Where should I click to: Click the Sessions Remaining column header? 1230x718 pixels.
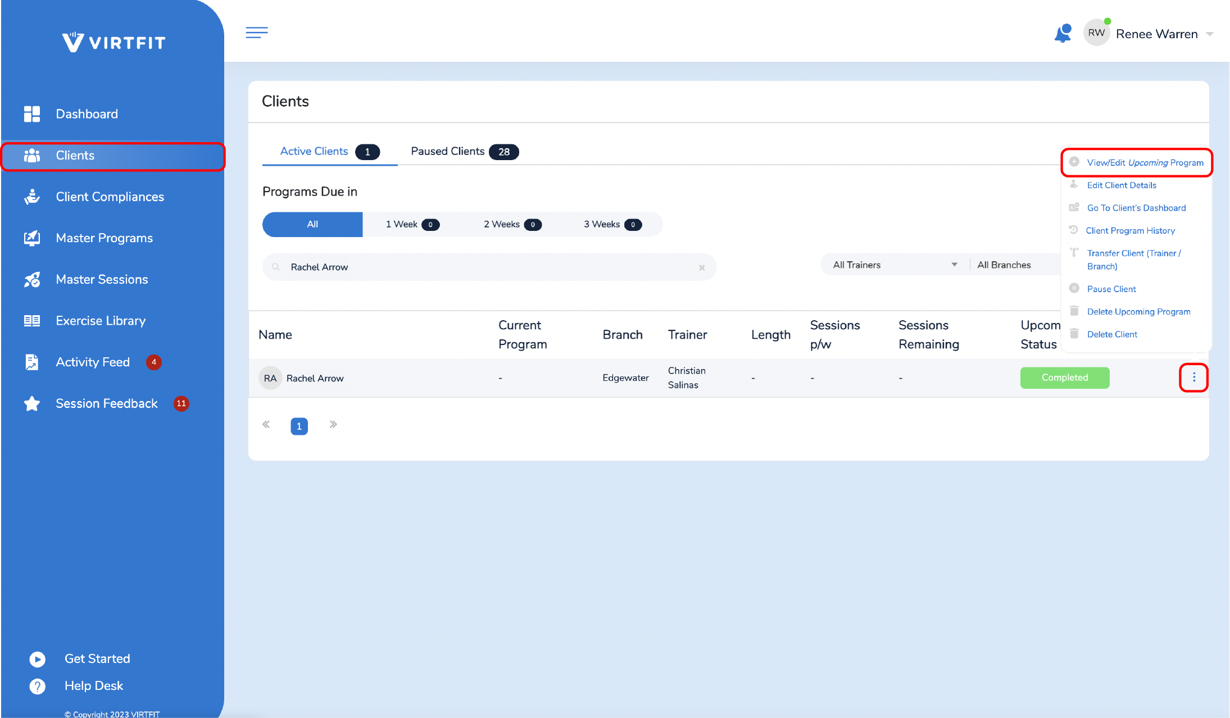coord(928,335)
